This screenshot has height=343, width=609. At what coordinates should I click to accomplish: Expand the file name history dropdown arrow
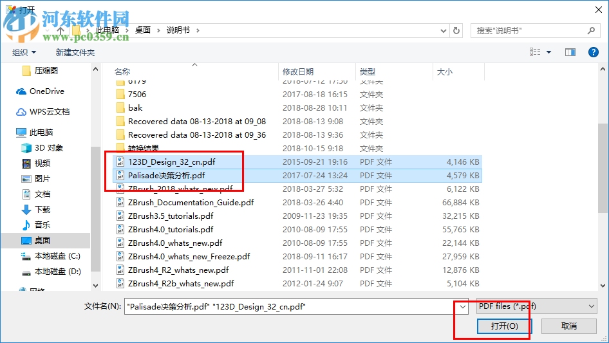tap(463, 306)
